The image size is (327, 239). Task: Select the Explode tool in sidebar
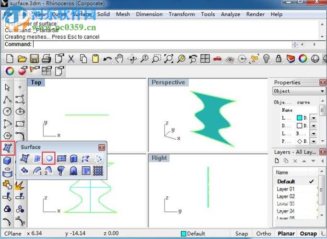19,186
